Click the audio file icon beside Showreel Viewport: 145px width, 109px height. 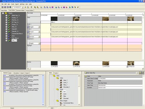click(x=61, y=98)
